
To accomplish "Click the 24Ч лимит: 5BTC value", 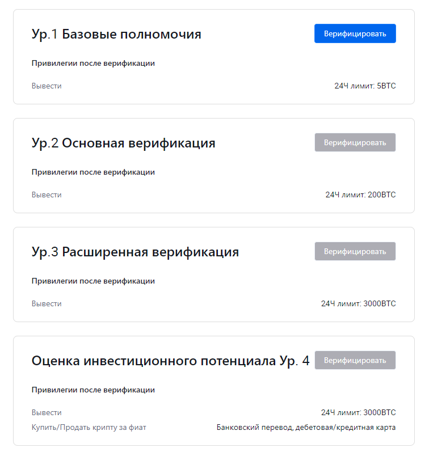I will [365, 86].
